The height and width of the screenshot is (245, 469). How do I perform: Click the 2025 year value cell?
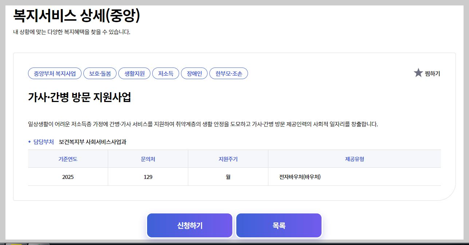pos(68,176)
